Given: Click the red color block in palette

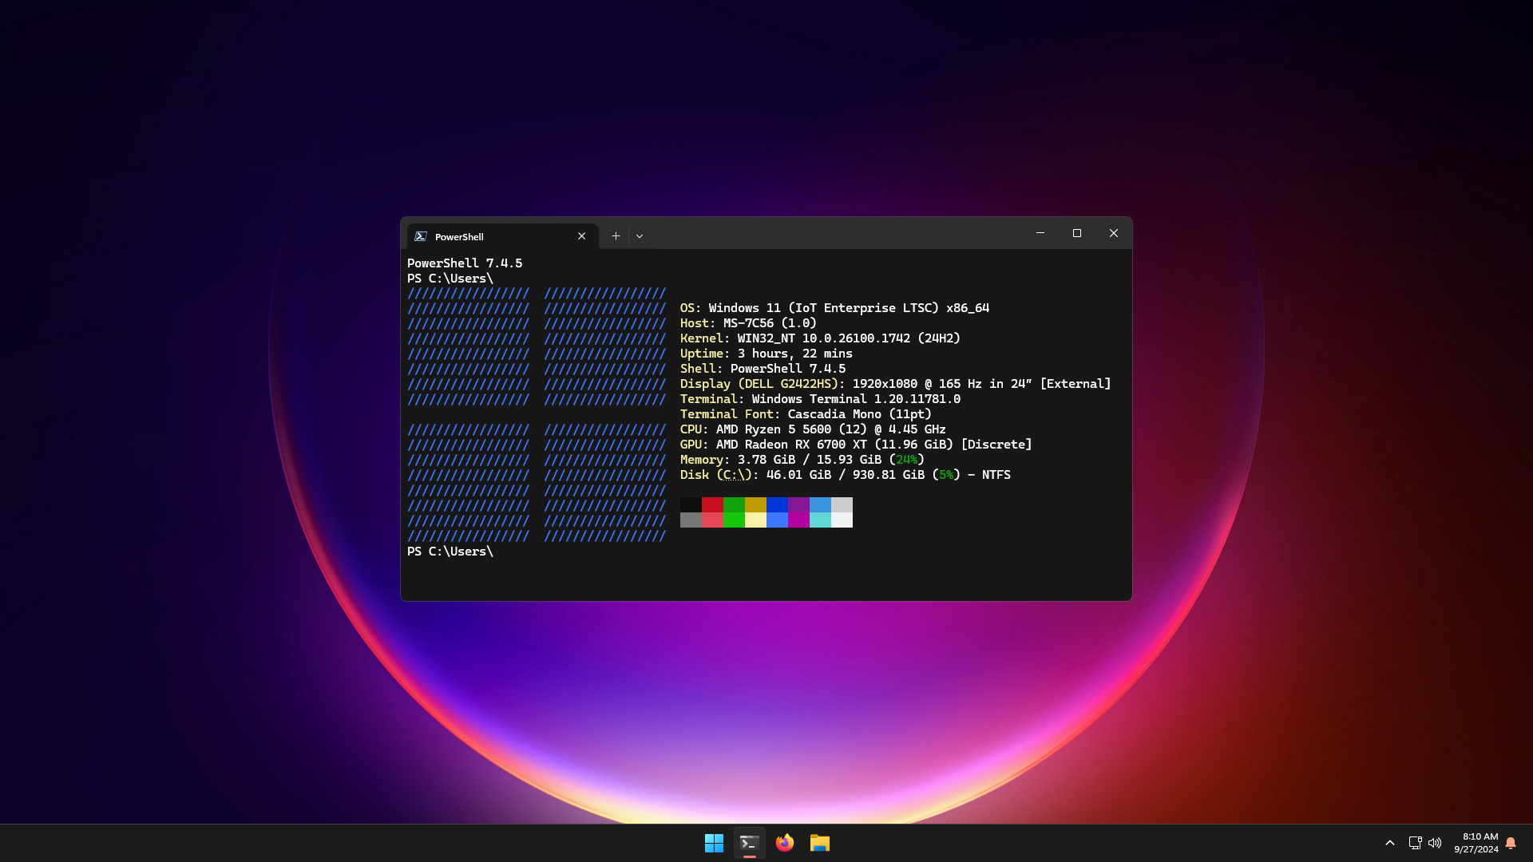Looking at the screenshot, I should point(712,504).
